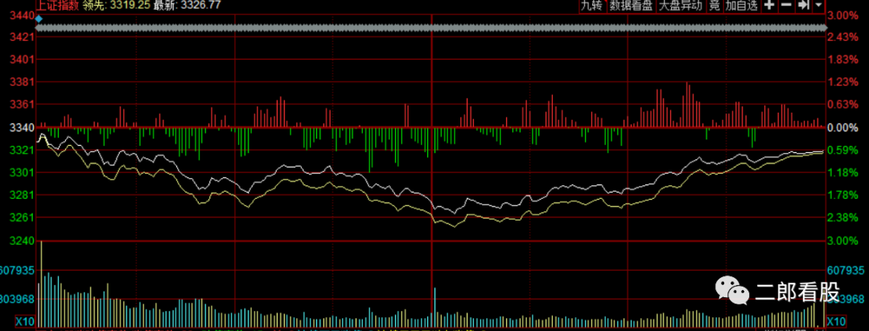Click the 2.43% percent axis label
The width and height of the screenshot is (869, 331).
(x=842, y=36)
